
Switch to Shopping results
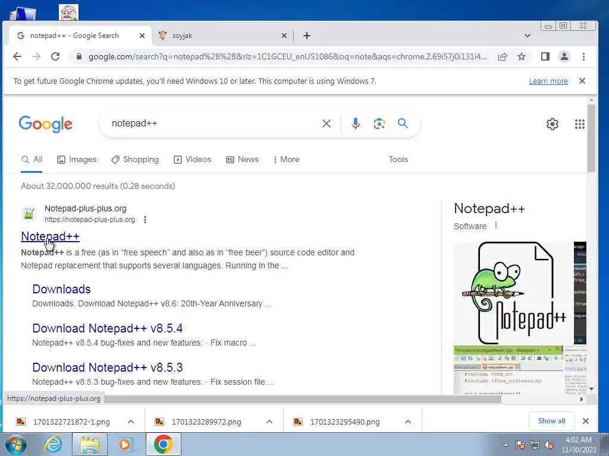(x=135, y=159)
